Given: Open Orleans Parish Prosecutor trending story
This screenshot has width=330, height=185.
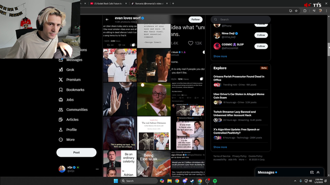Looking at the screenshot, I should [x=241, y=81].
